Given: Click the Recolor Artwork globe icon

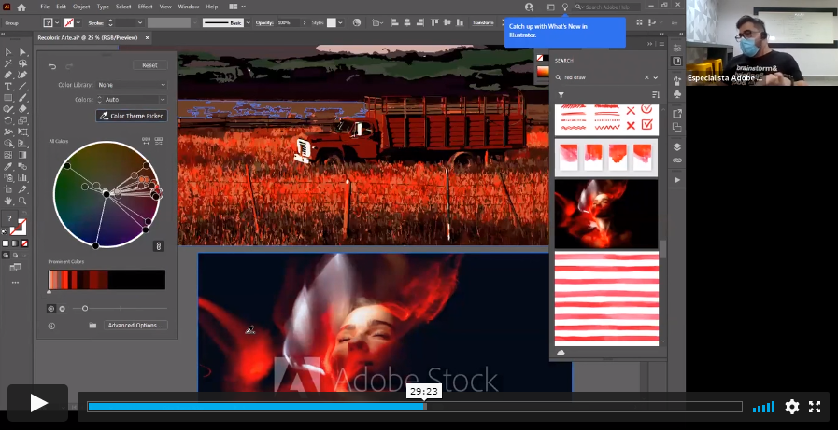Looking at the screenshot, I should tap(357, 22).
